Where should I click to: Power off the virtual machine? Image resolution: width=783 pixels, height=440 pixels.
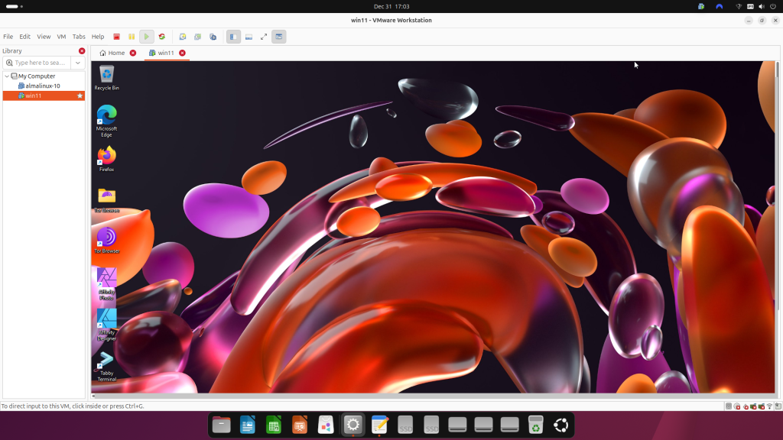(116, 36)
